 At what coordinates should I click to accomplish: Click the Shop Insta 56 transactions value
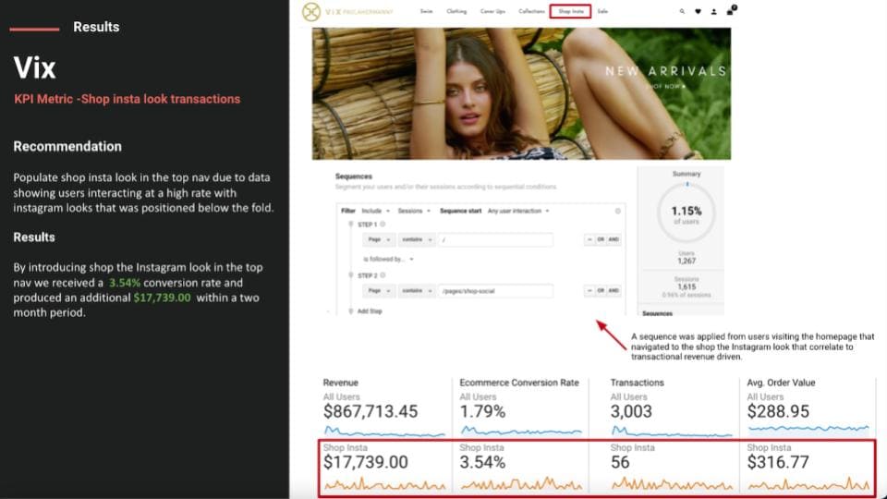point(620,462)
